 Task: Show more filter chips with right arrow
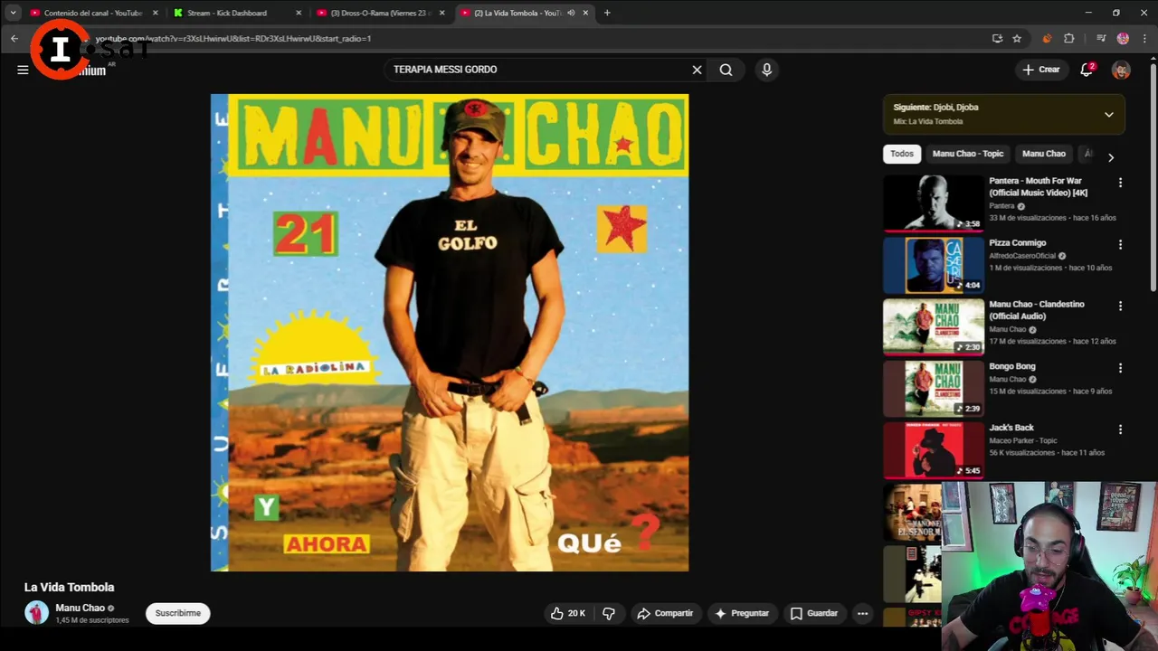pos(1110,156)
